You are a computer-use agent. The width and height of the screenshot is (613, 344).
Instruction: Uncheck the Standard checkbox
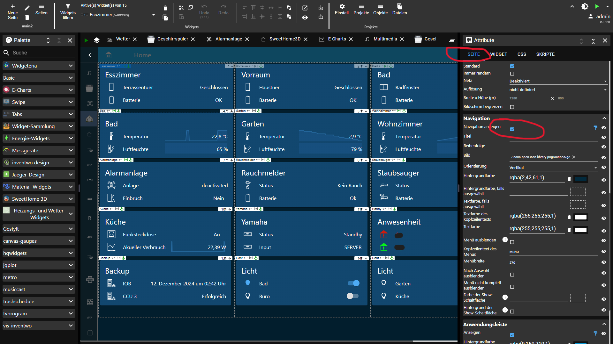click(512, 66)
